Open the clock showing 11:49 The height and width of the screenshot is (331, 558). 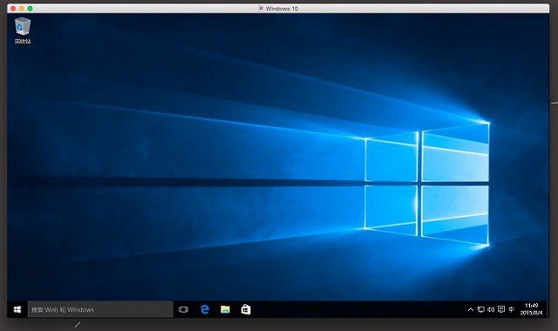[x=531, y=309]
